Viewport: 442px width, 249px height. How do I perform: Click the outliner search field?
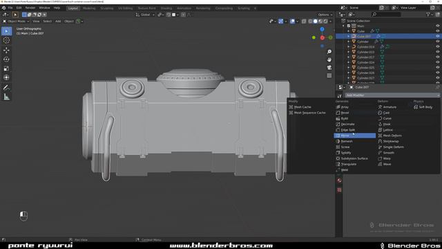click(x=387, y=15)
